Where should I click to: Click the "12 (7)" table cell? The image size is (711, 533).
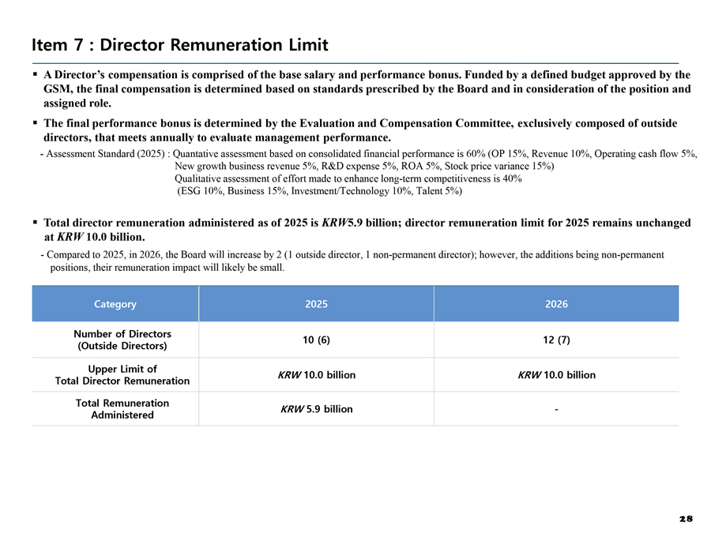tap(556, 340)
